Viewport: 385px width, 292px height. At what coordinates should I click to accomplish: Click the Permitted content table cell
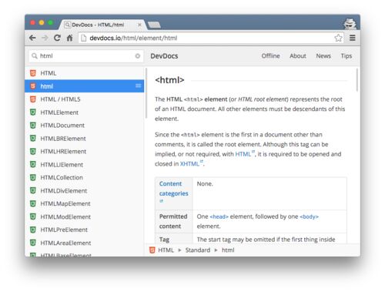(173, 221)
